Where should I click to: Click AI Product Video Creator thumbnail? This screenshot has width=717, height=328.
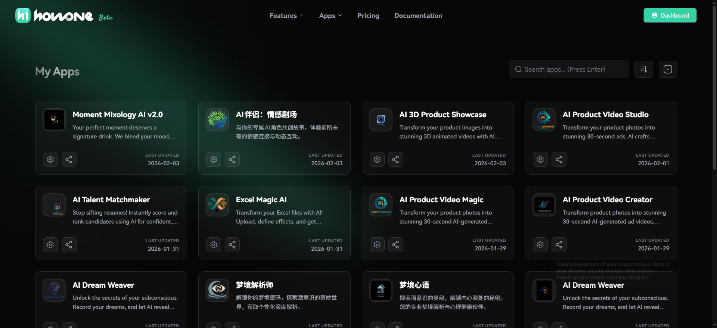click(544, 205)
